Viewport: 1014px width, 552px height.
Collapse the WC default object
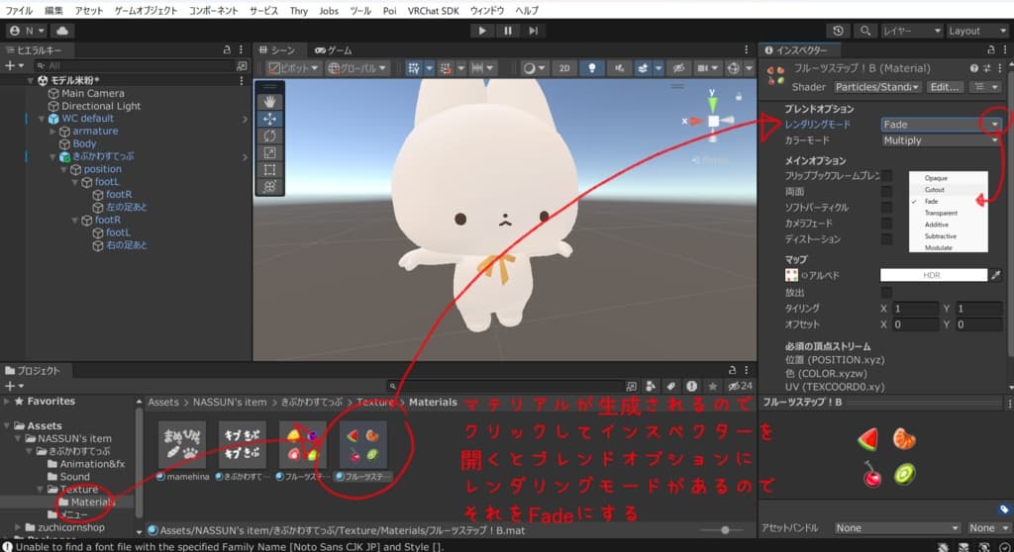coord(42,119)
